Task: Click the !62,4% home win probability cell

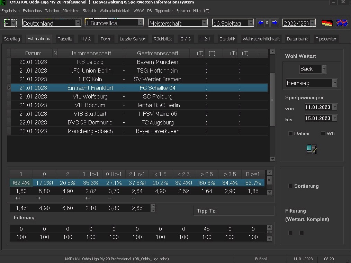Action: click(21, 183)
